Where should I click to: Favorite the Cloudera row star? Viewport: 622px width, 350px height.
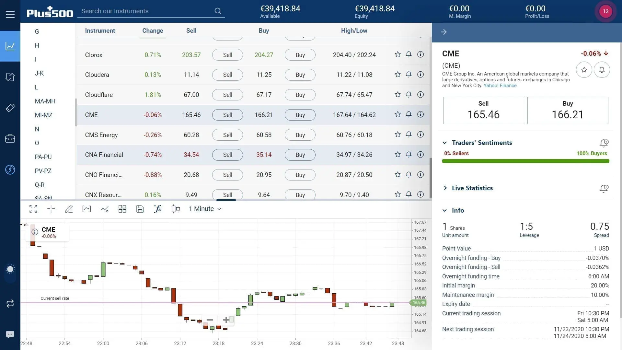coord(397,75)
